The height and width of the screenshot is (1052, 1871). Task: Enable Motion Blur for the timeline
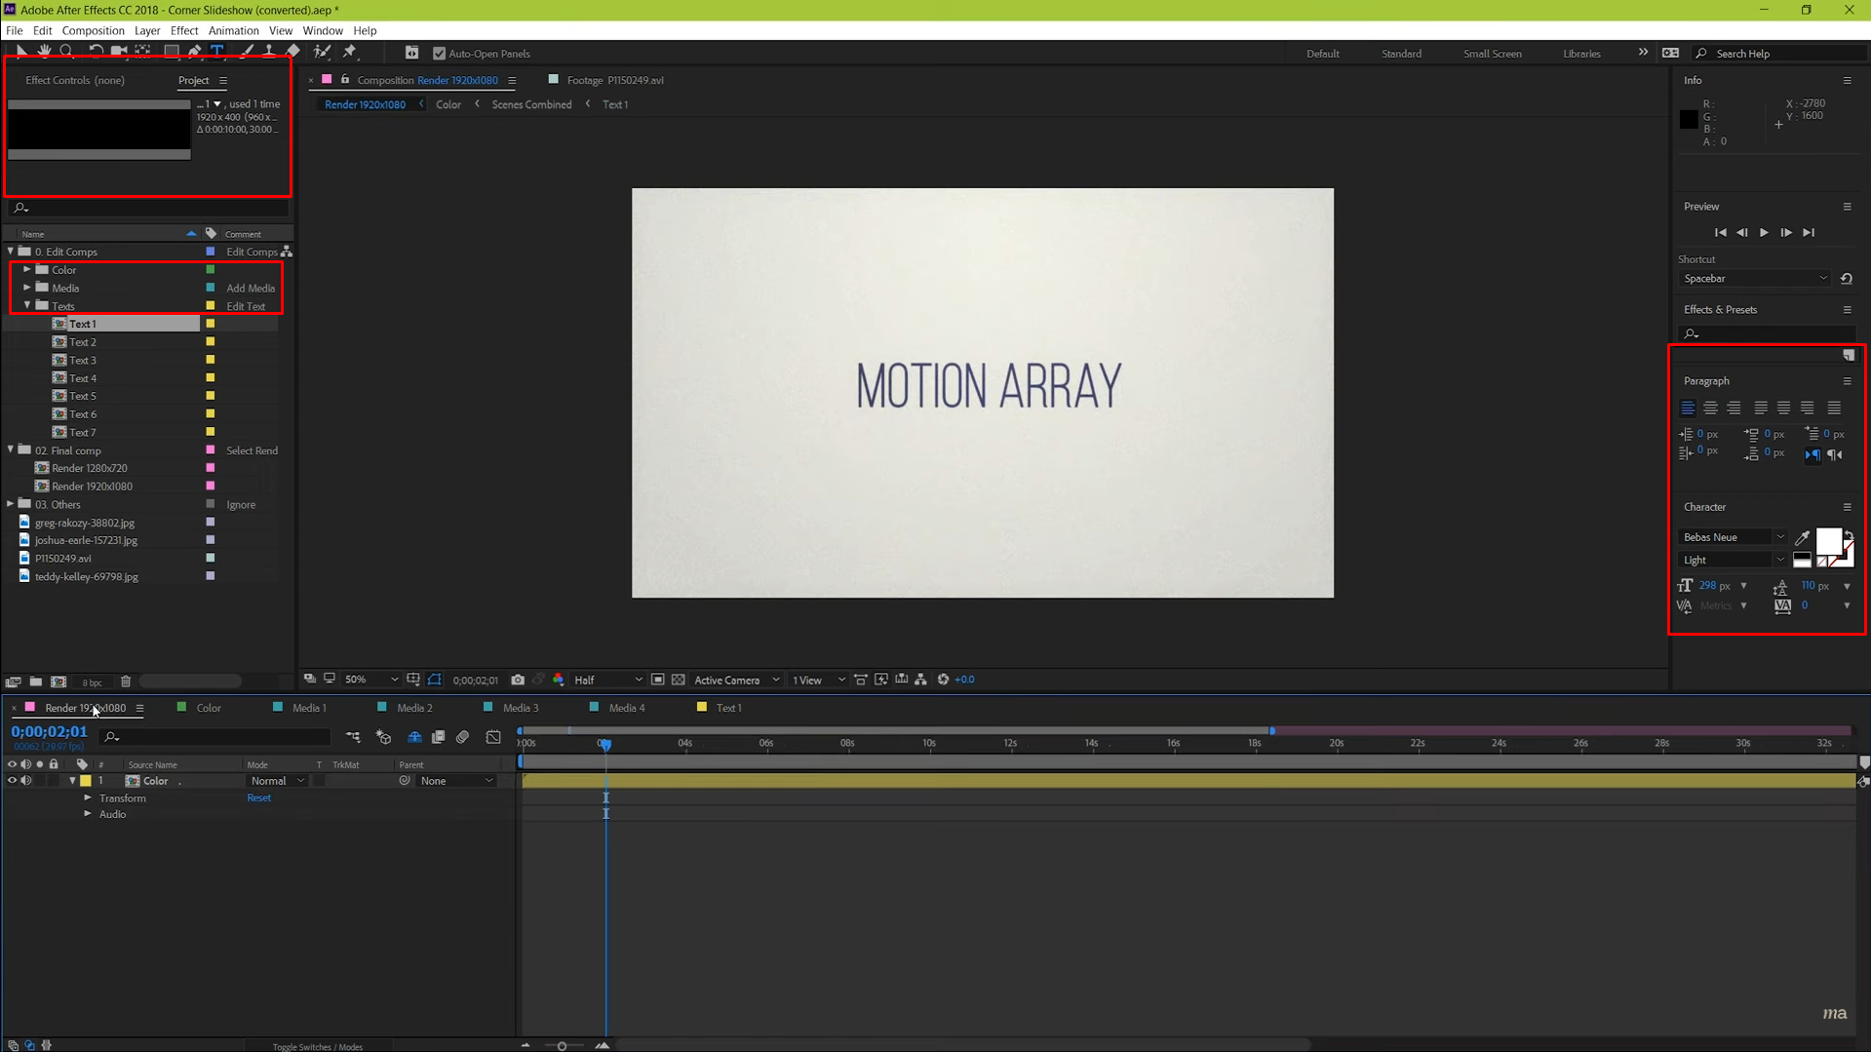click(x=463, y=738)
